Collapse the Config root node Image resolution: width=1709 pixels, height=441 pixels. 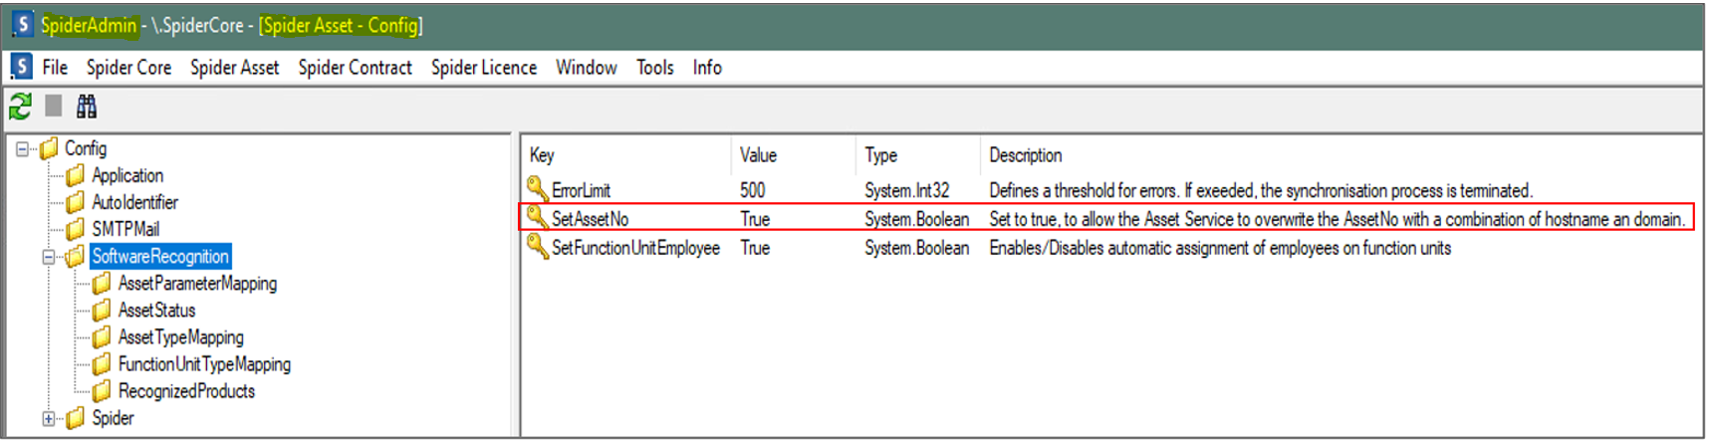tap(22, 149)
